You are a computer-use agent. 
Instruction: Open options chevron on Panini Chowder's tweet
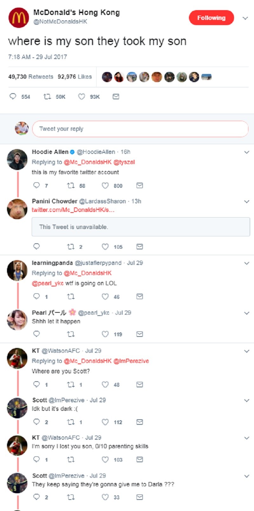[x=247, y=202]
